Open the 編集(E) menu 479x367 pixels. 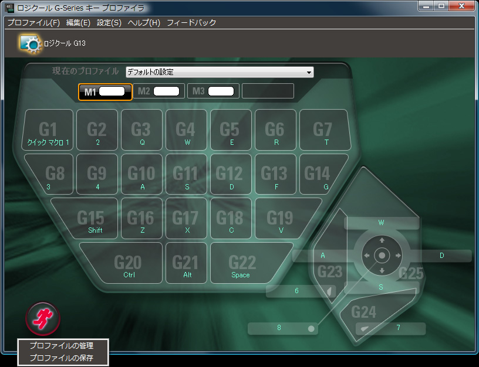coord(78,23)
